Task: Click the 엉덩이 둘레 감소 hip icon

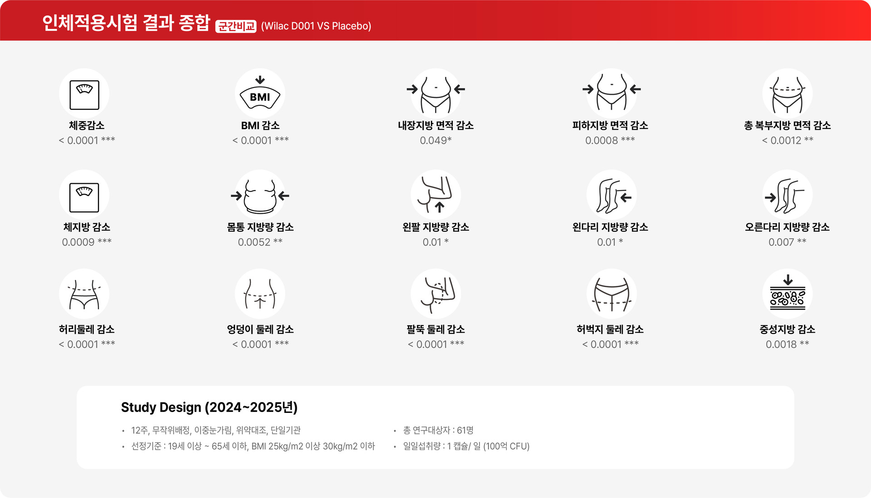Action: point(260,294)
